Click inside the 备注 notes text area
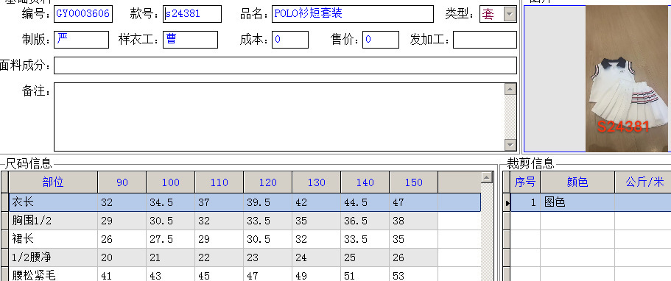 (x=279, y=117)
